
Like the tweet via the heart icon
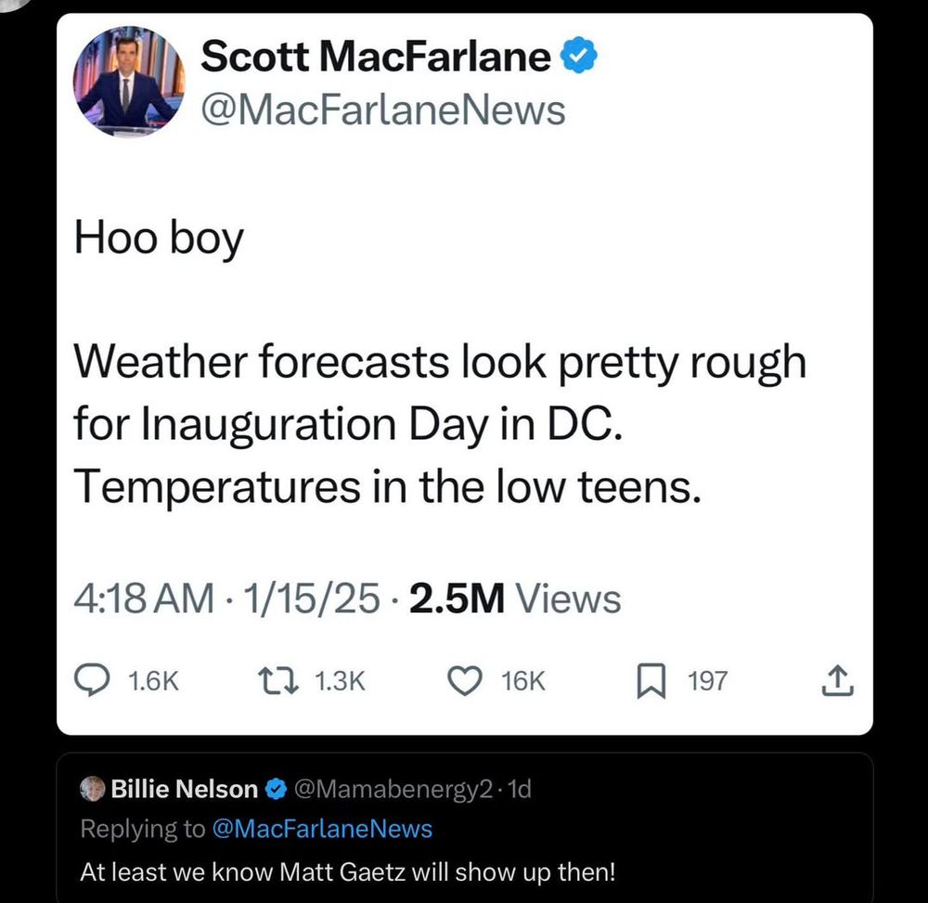click(463, 680)
